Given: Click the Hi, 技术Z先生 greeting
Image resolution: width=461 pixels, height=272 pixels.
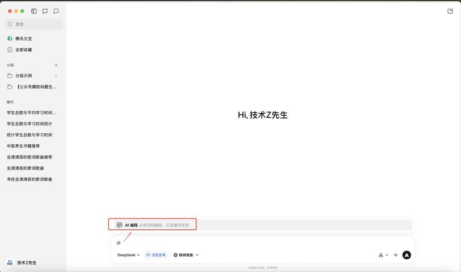Looking at the screenshot, I should [263, 115].
